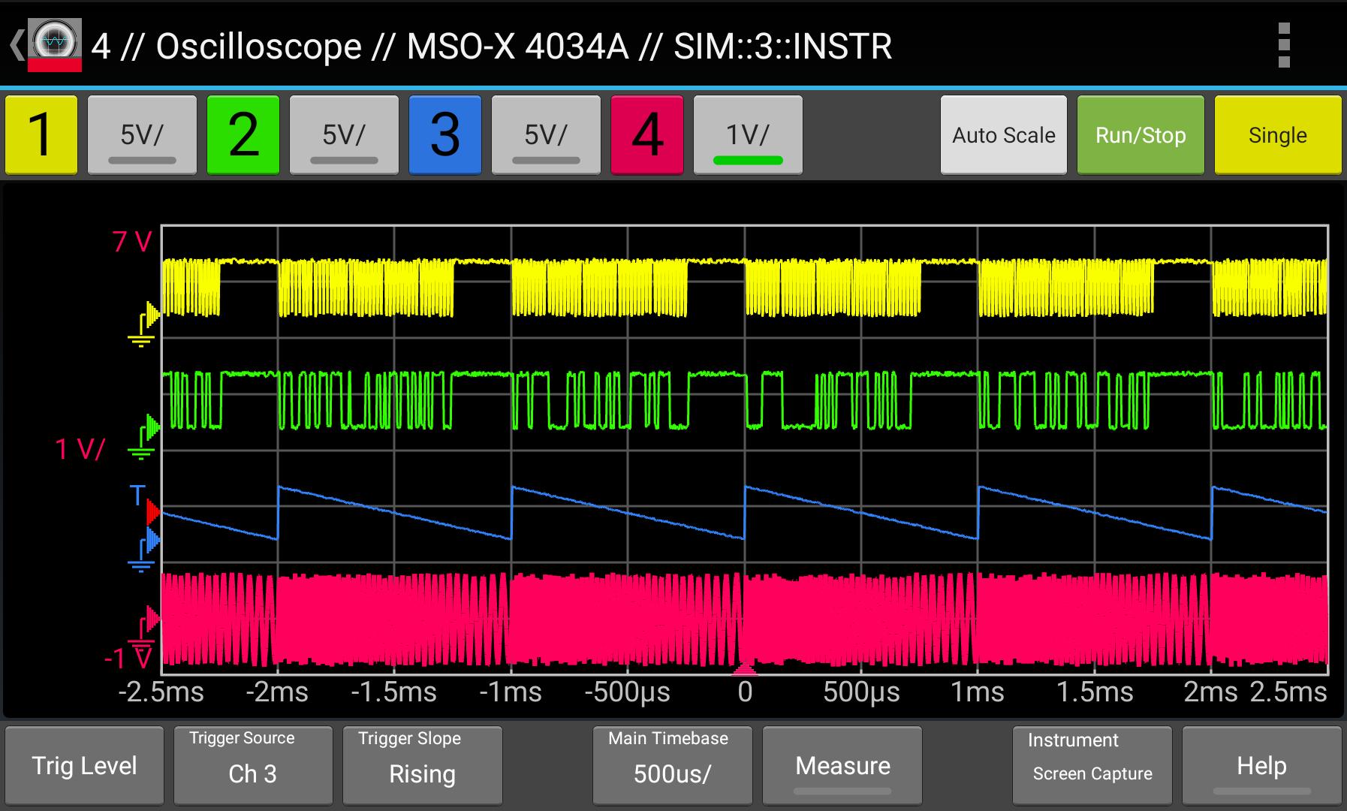This screenshot has width=1347, height=811.
Task: Capture the instrument screen
Action: (x=1091, y=765)
